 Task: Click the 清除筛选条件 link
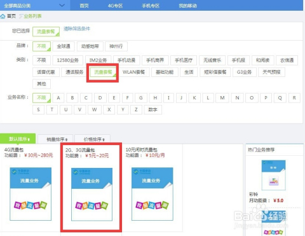click(x=77, y=29)
